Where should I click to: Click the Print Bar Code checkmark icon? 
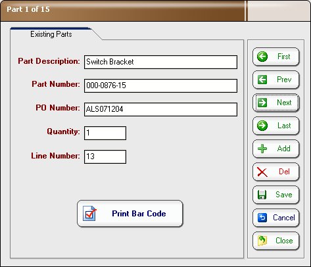point(89,213)
